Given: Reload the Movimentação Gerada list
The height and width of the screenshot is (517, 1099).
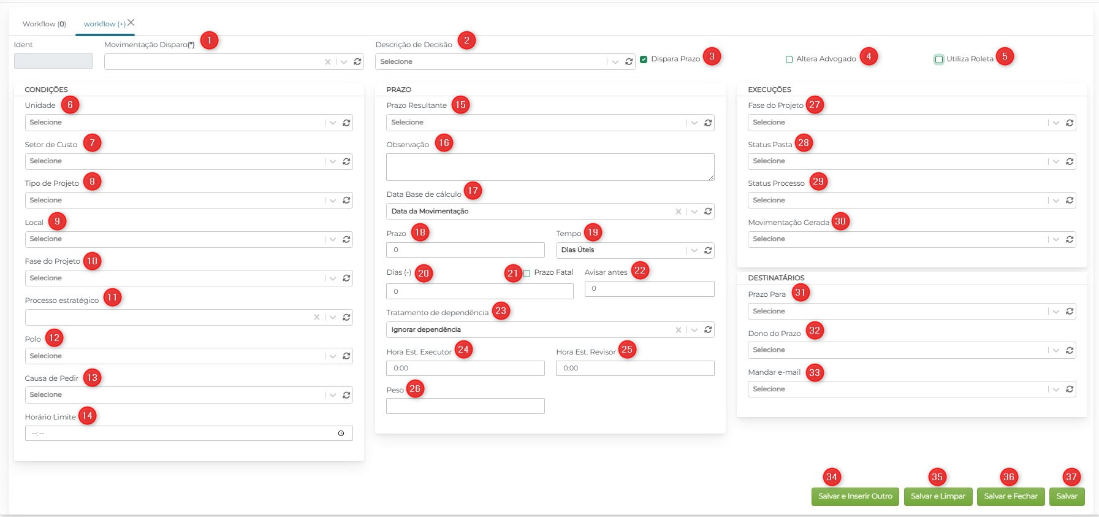Looking at the screenshot, I should (1070, 239).
